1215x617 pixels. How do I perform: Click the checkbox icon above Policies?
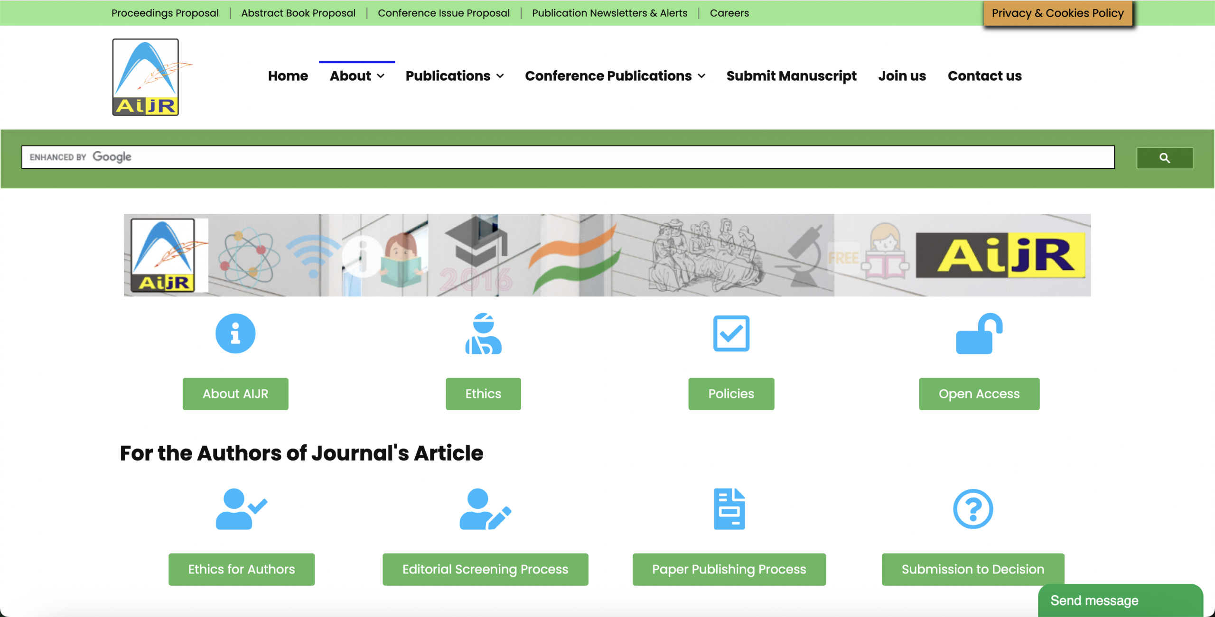tap(731, 333)
